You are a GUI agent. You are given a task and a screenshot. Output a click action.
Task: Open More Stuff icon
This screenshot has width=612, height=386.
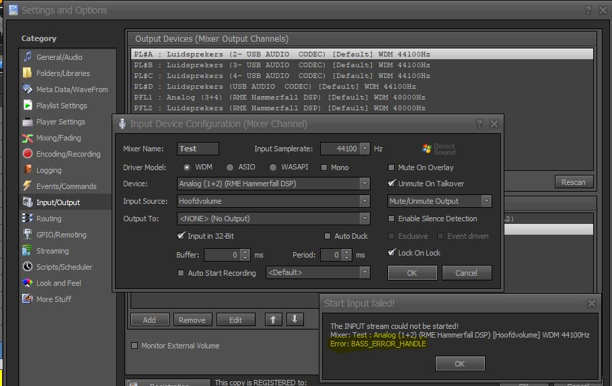pyautogui.click(x=28, y=299)
